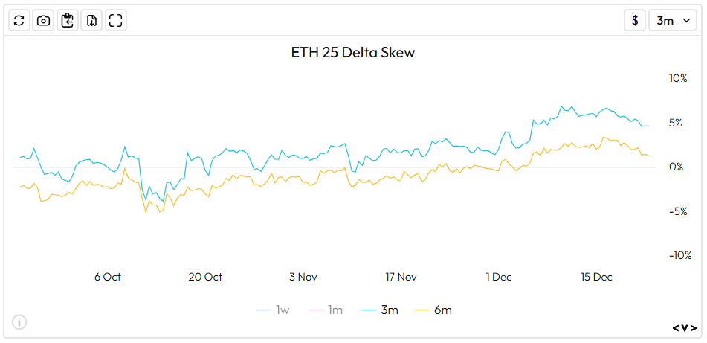This screenshot has width=707, height=343.
Task: Click the refresh chart data icon
Action: click(20, 21)
